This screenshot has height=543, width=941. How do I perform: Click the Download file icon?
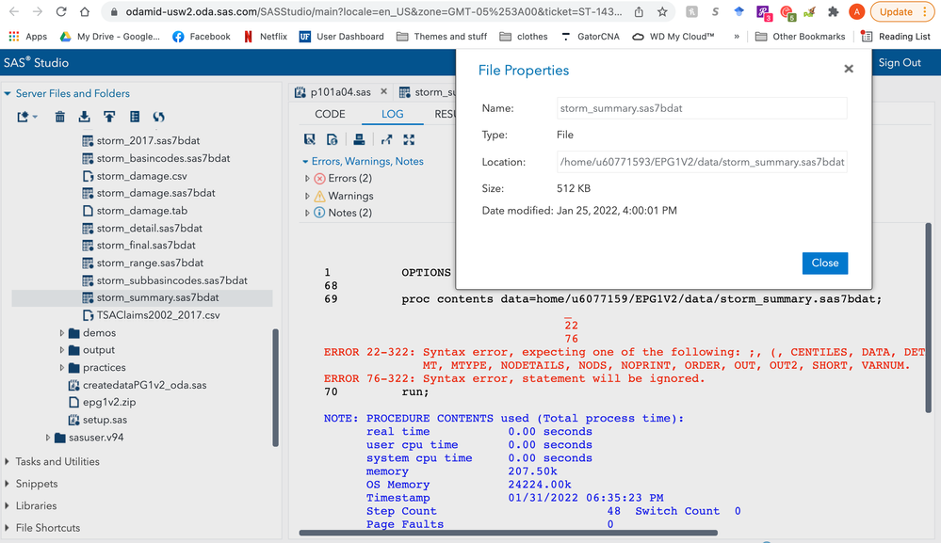coord(85,117)
